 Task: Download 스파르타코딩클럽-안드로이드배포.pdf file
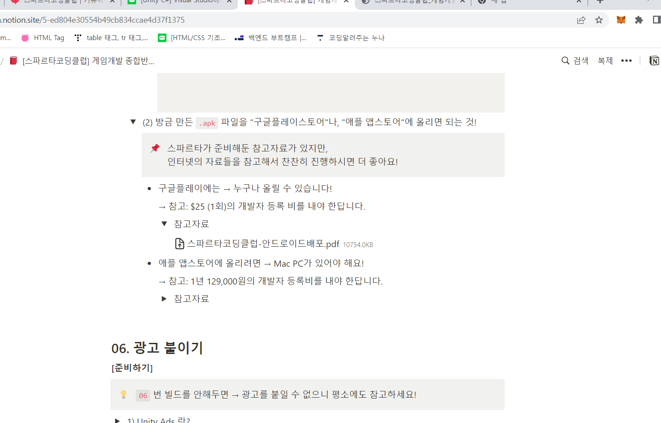(263, 244)
